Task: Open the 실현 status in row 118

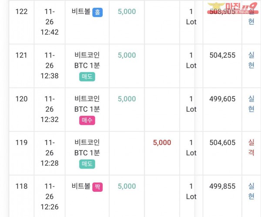Action: pos(251,191)
